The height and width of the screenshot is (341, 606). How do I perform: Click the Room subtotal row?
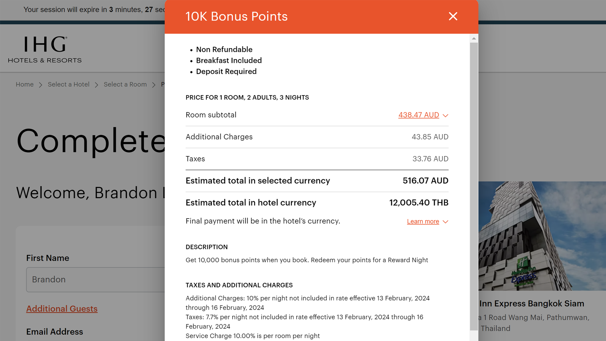click(211, 115)
